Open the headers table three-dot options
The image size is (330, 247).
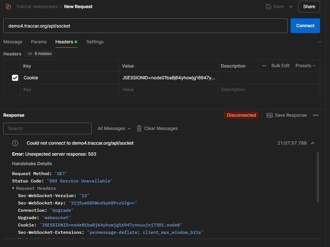pyautogui.click(x=264, y=66)
